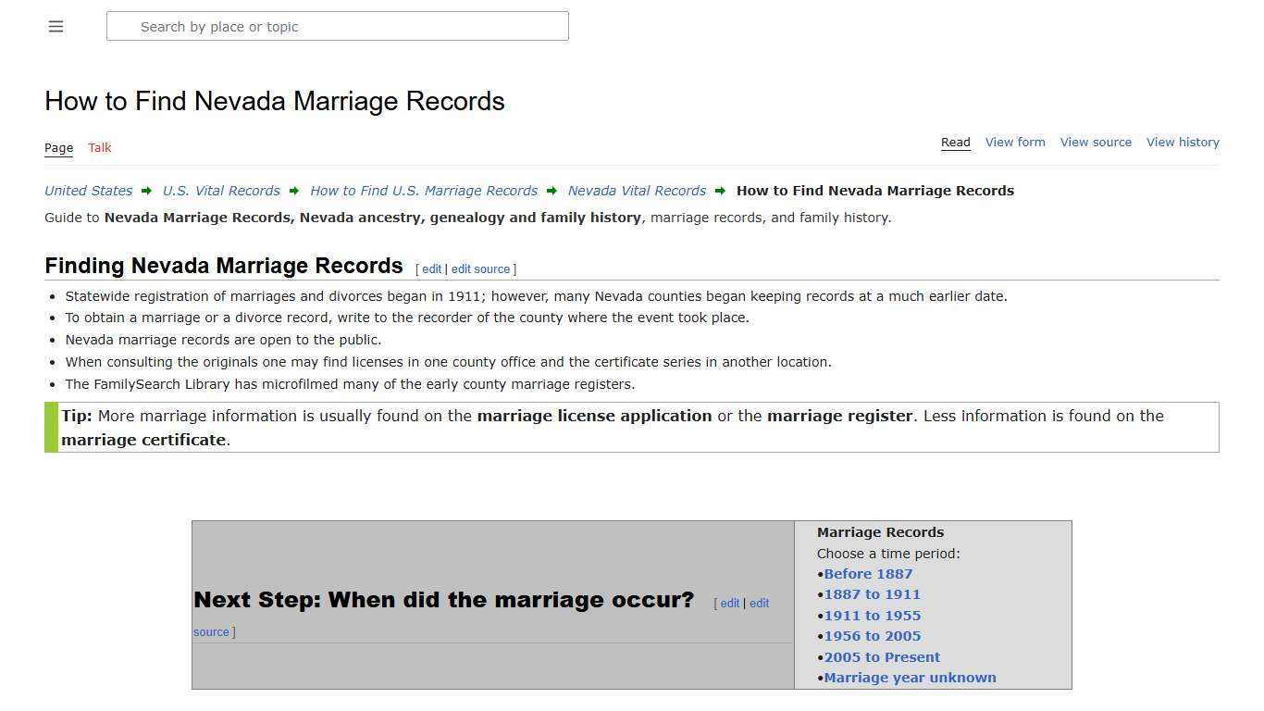
Task: Edit the Finding Nevada Marriage Records section
Action: coord(431,268)
